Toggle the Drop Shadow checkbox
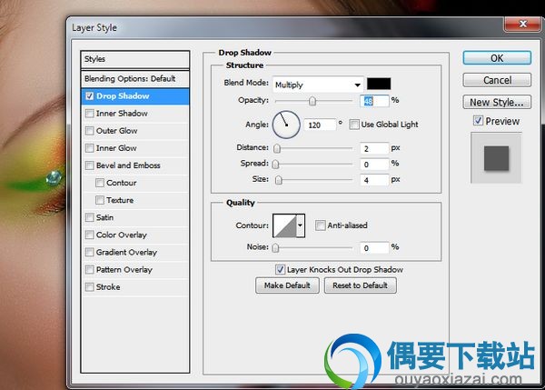Viewport: 545px width, 390px height. (90, 96)
